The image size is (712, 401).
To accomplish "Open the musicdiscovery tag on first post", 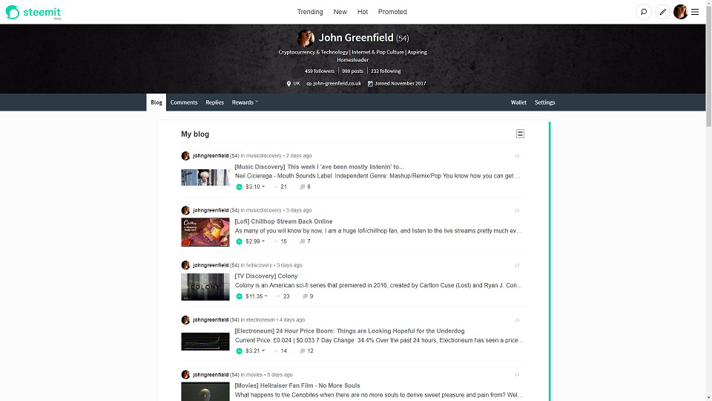I will [x=264, y=156].
